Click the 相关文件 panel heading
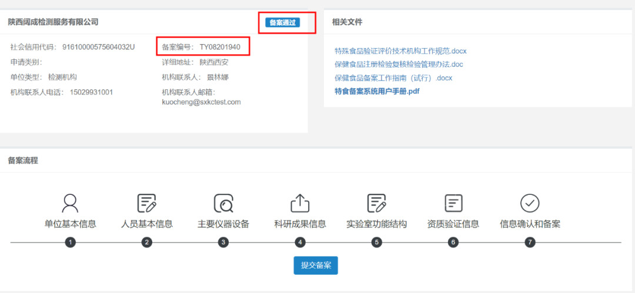This screenshot has width=635, height=293. [347, 22]
